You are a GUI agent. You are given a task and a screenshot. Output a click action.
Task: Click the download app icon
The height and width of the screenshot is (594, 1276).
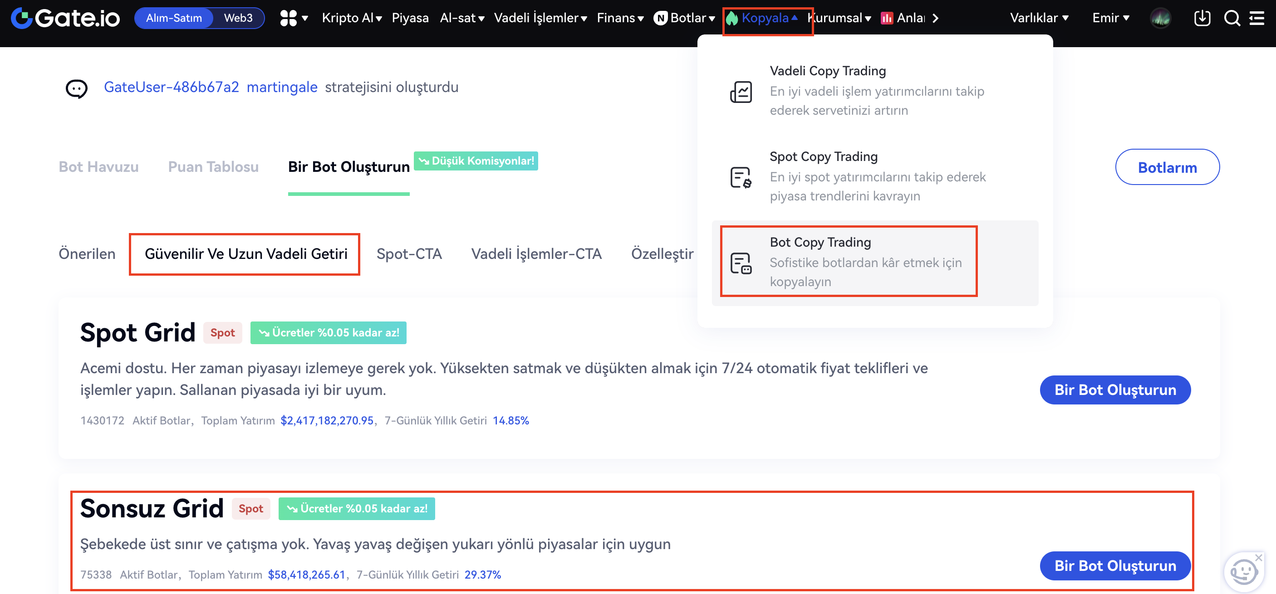point(1201,18)
